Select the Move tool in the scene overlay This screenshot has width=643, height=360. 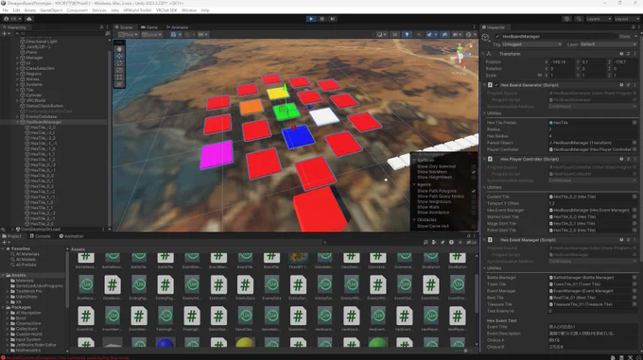(x=119, y=56)
